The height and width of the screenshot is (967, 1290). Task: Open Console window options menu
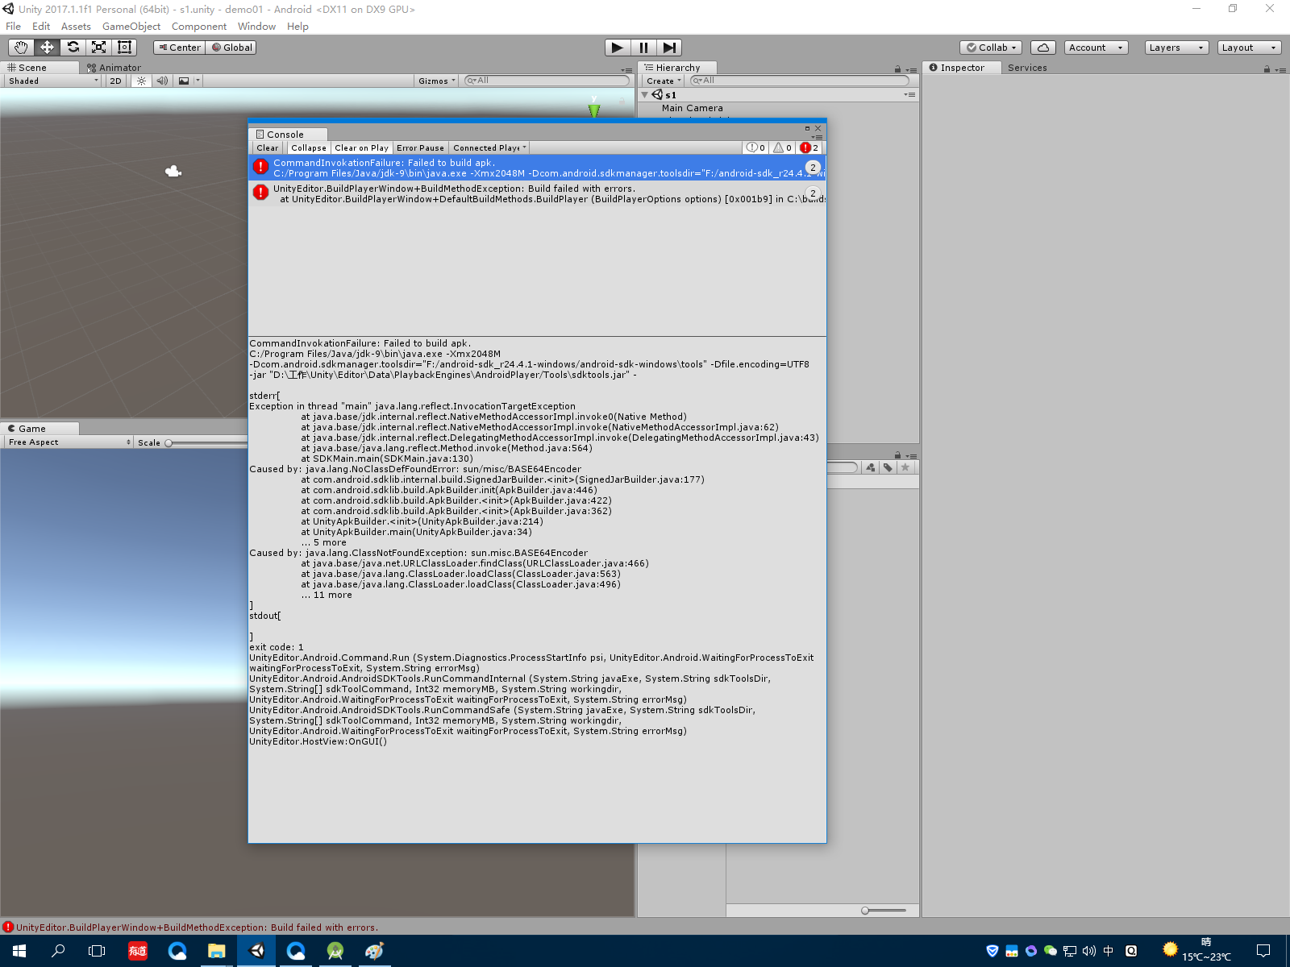817,137
